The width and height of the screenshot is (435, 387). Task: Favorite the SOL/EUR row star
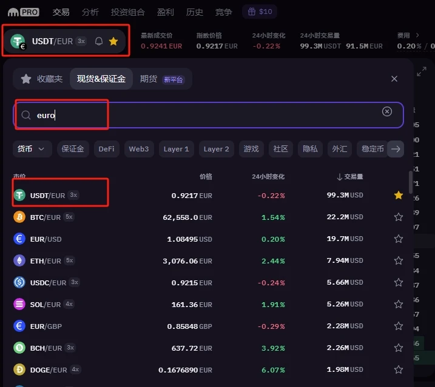point(399,305)
